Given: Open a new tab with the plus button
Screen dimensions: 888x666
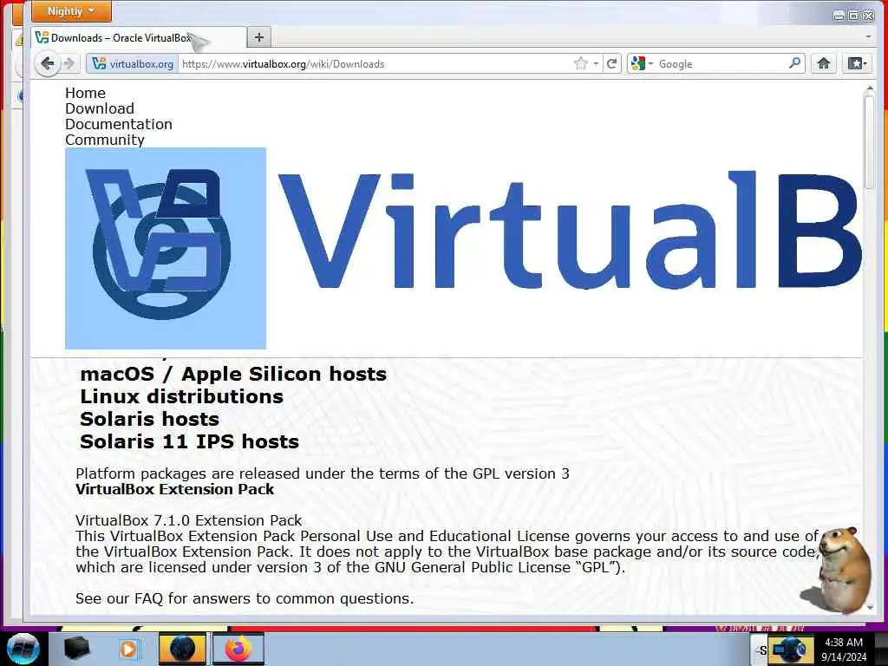Looking at the screenshot, I should pyautogui.click(x=258, y=37).
